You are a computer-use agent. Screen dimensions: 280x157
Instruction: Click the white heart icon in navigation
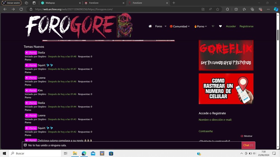(220, 26)
